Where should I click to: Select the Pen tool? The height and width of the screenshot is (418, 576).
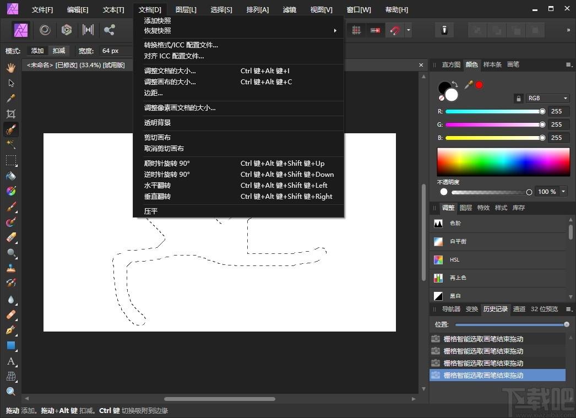[11, 330]
